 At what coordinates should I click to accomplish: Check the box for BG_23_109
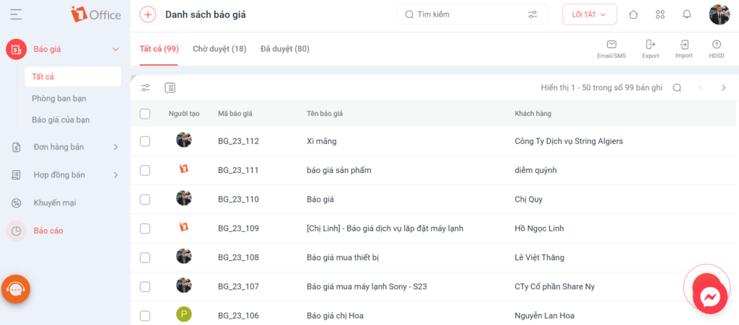(x=145, y=228)
